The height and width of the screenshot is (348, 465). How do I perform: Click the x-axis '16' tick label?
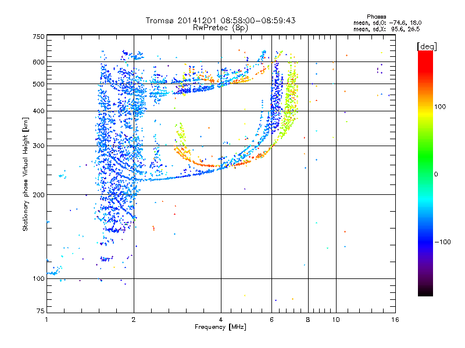(395, 320)
